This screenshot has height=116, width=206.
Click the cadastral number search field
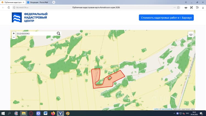(x=36, y=34)
